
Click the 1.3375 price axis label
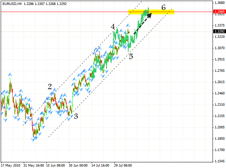[x=220, y=25]
